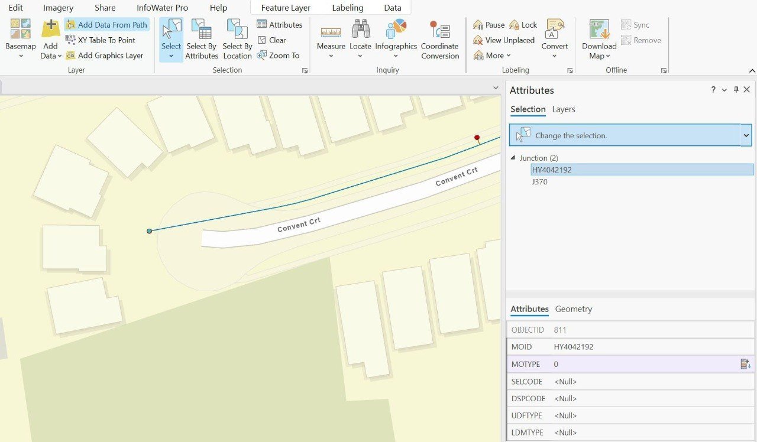
Task: Click the Attributes button in Selection group
Action: click(280, 25)
